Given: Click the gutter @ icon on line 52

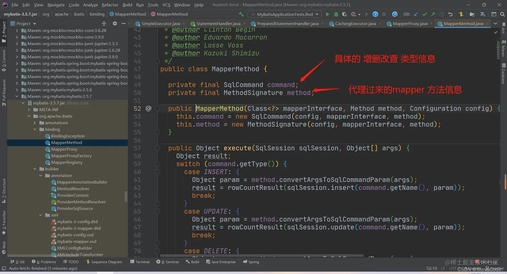Looking at the screenshot, I should point(149,109).
